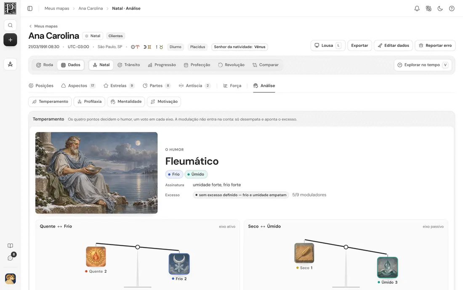This screenshot has height=290, width=463.
Task: Select the wheat Seco tile
Action: [304, 253]
